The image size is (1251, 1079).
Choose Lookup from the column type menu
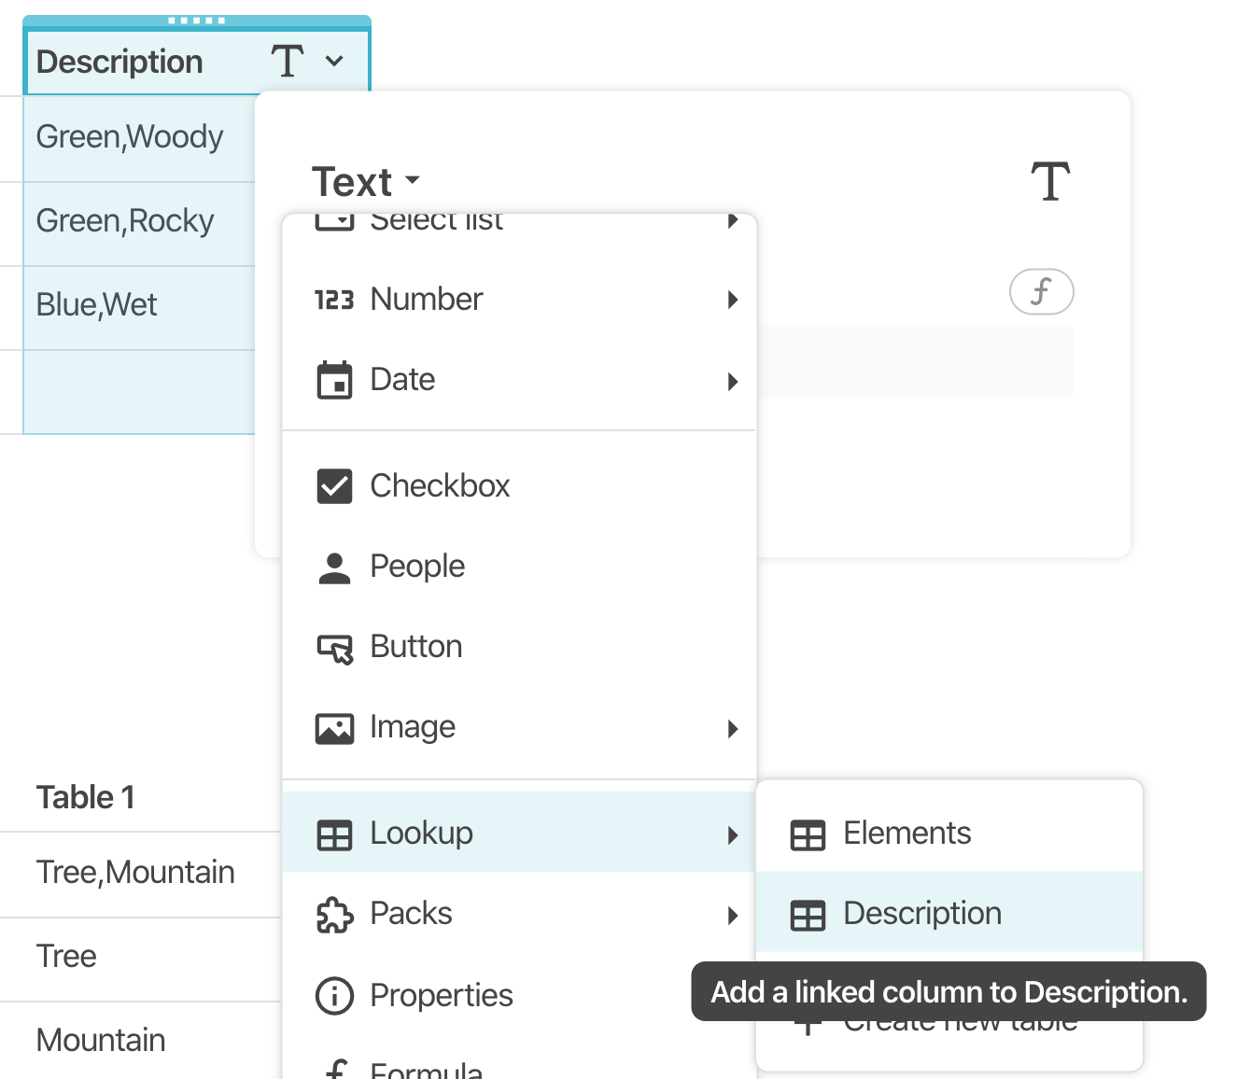click(421, 834)
